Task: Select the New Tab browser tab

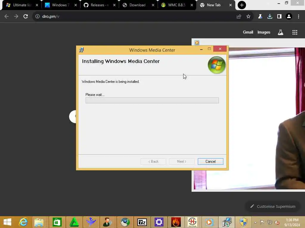Action: click(213, 5)
